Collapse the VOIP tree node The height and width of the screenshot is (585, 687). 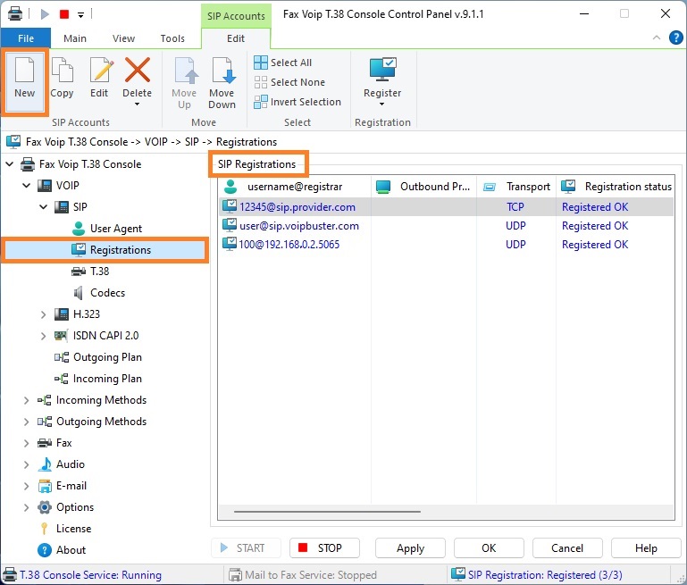27,186
